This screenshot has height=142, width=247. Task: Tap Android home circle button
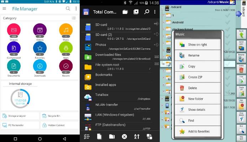tap(40, 139)
